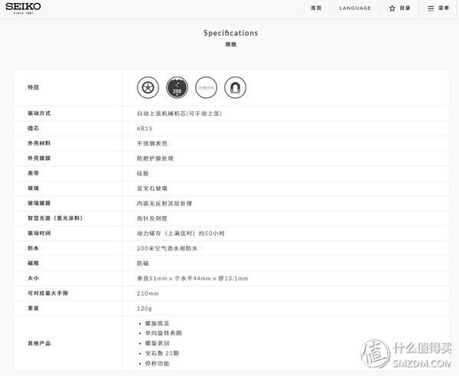Click the 蓝宝石玻璃 glass value
Viewport: 459px width, 376px height.
151,188
